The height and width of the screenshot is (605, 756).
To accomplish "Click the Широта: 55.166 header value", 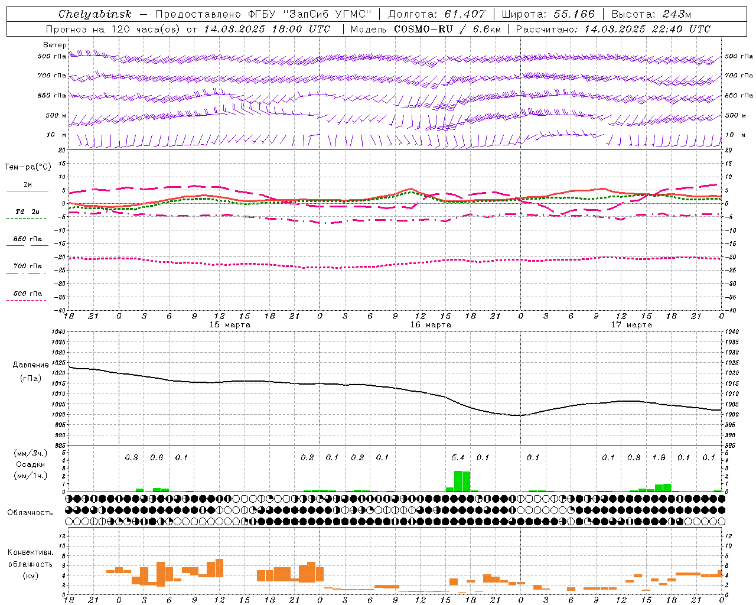I will [x=548, y=14].
